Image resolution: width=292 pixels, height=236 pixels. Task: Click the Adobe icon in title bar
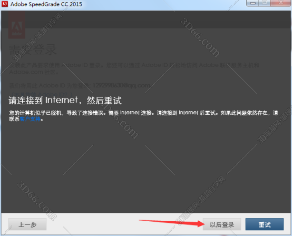coord(5,4)
